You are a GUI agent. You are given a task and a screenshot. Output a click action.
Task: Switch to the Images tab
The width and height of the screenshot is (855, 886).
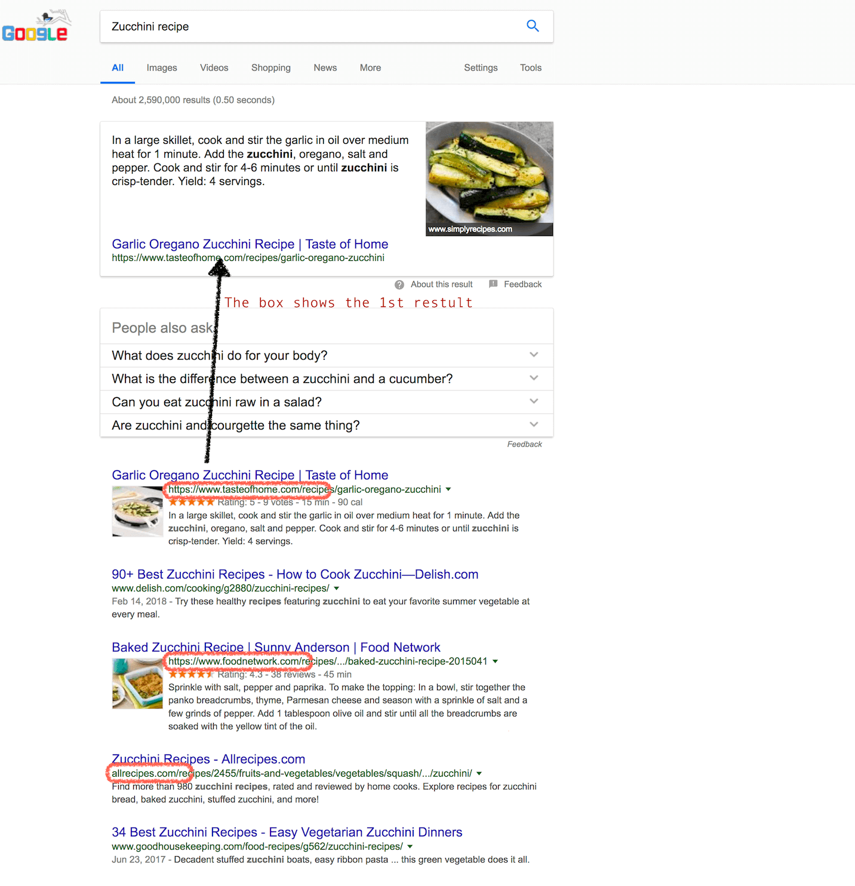point(162,67)
